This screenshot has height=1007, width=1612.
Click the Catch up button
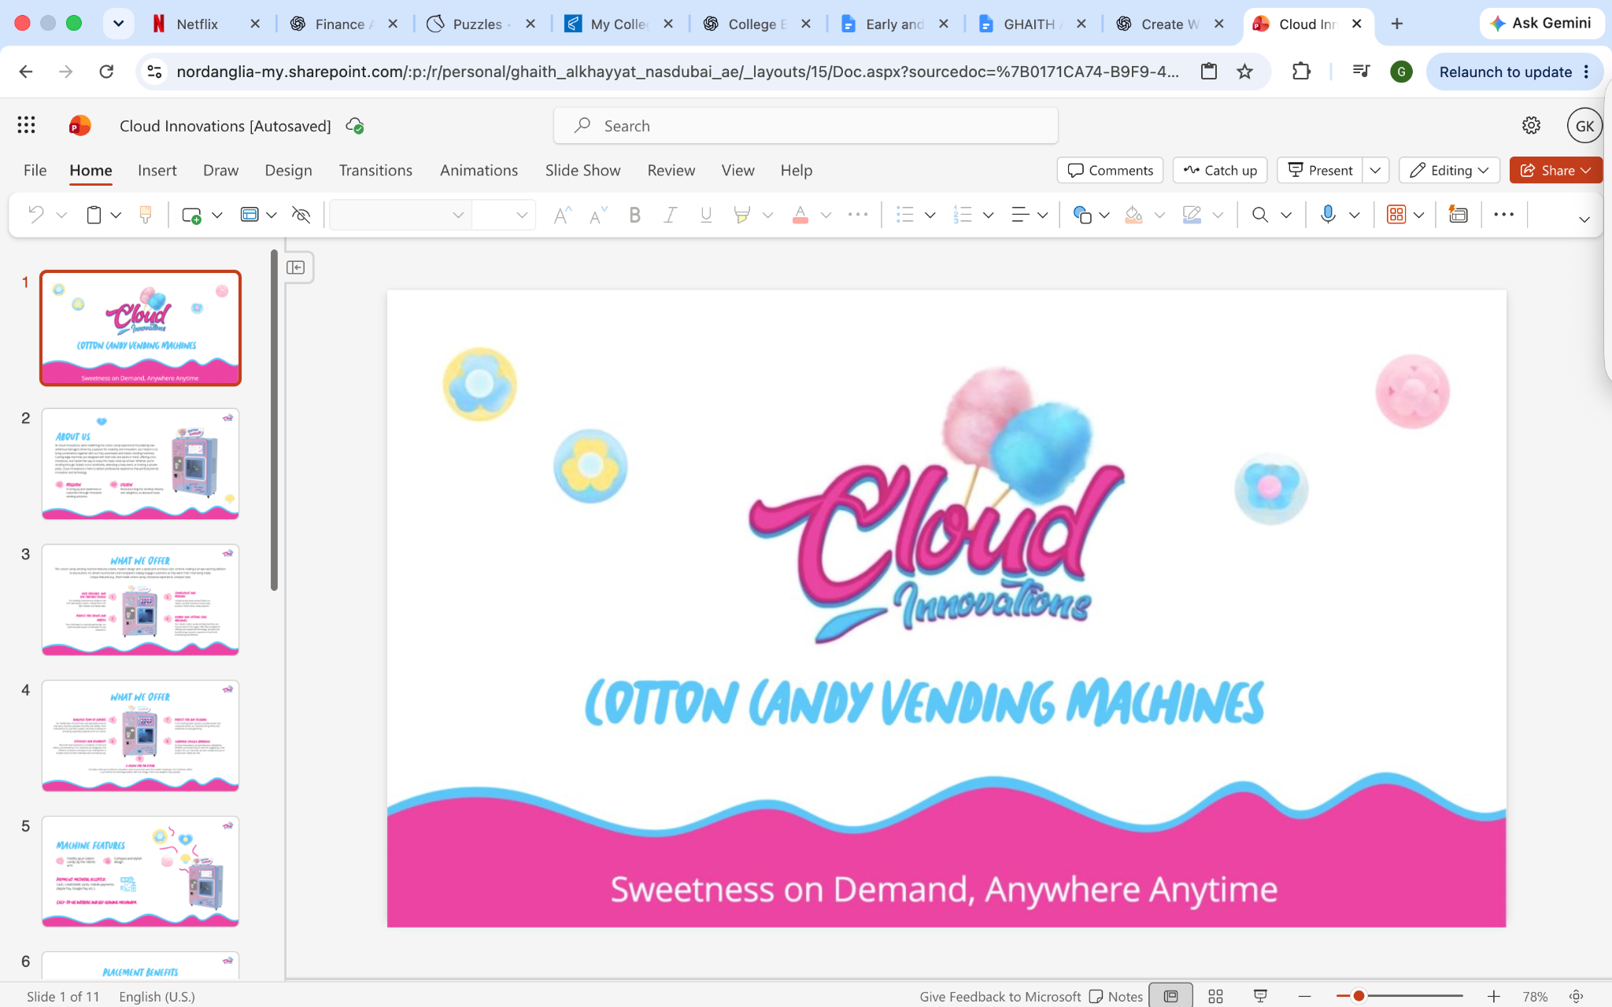[1220, 170]
